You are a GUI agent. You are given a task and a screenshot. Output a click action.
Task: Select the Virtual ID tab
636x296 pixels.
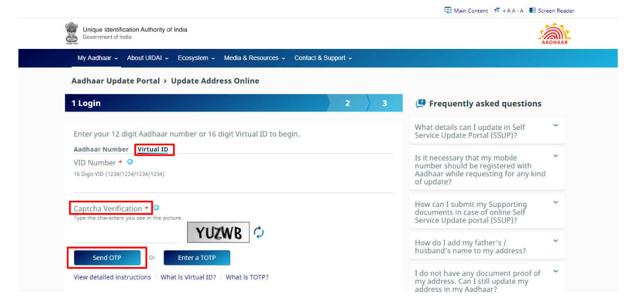click(153, 149)
